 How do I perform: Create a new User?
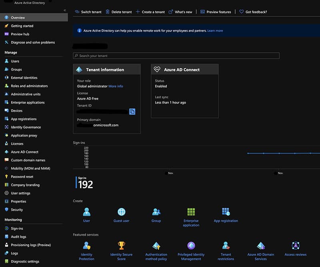(x=86, y=215)
